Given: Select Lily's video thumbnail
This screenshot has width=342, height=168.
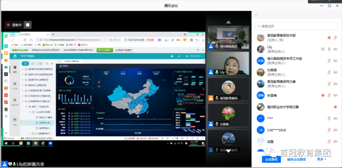Looking at the screenshot, I should point(228,63).
